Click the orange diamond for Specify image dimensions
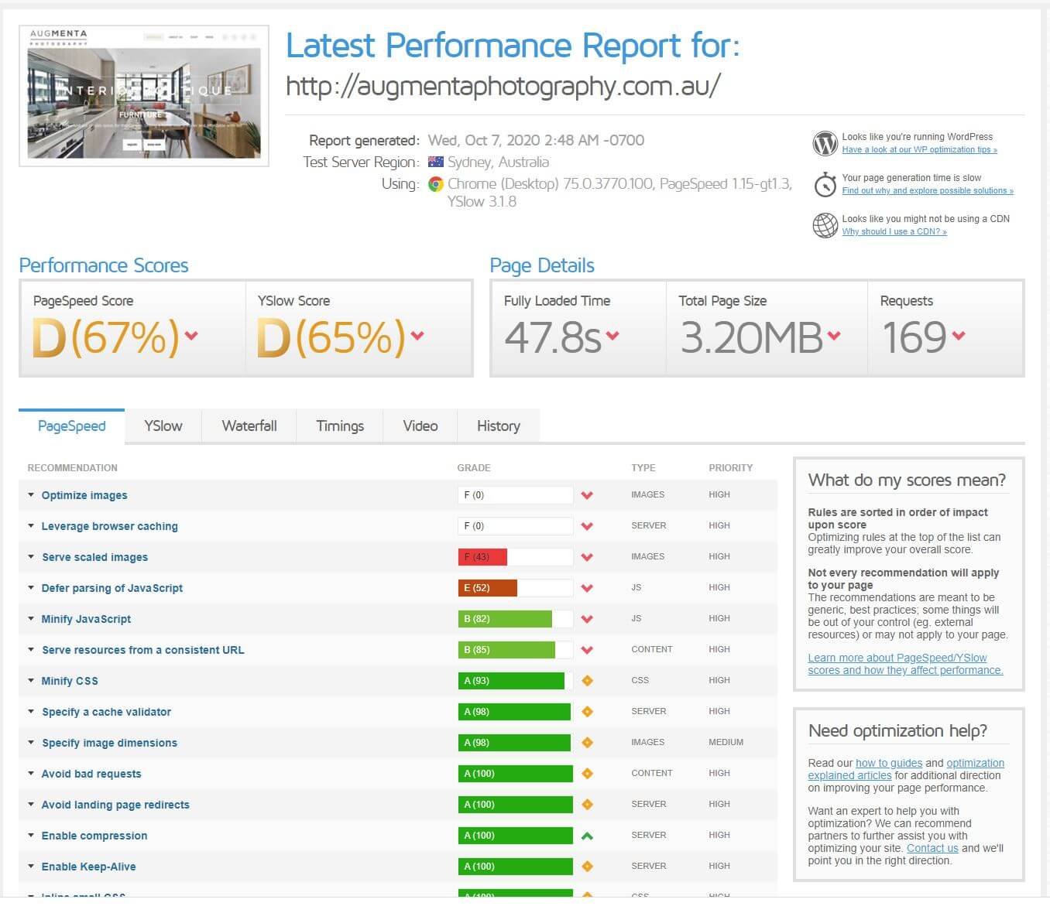The image size is (1050, 913). tap(587, 743)
